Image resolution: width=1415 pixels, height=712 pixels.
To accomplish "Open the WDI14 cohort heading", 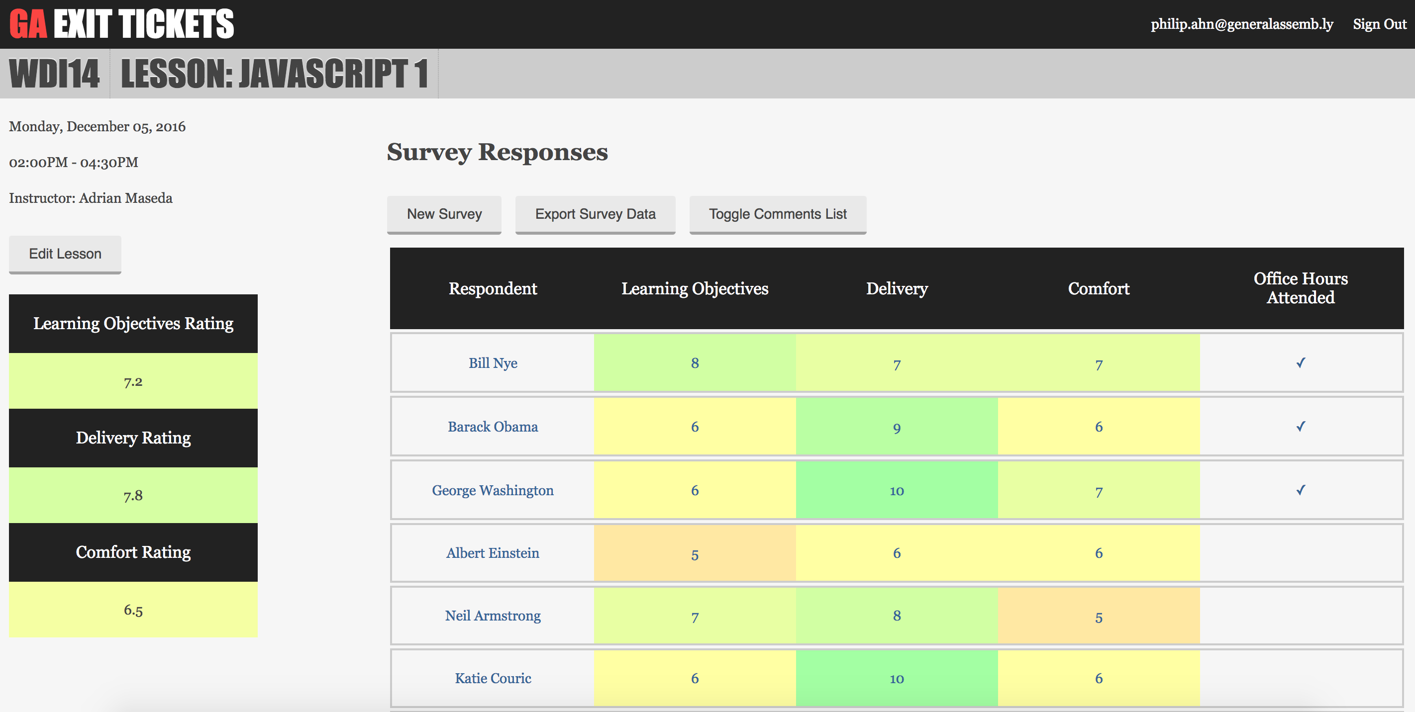I will [54, 74].
